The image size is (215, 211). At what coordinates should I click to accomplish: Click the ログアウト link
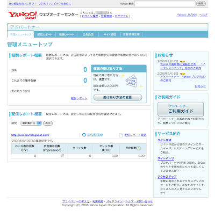(x=121, y=16)
